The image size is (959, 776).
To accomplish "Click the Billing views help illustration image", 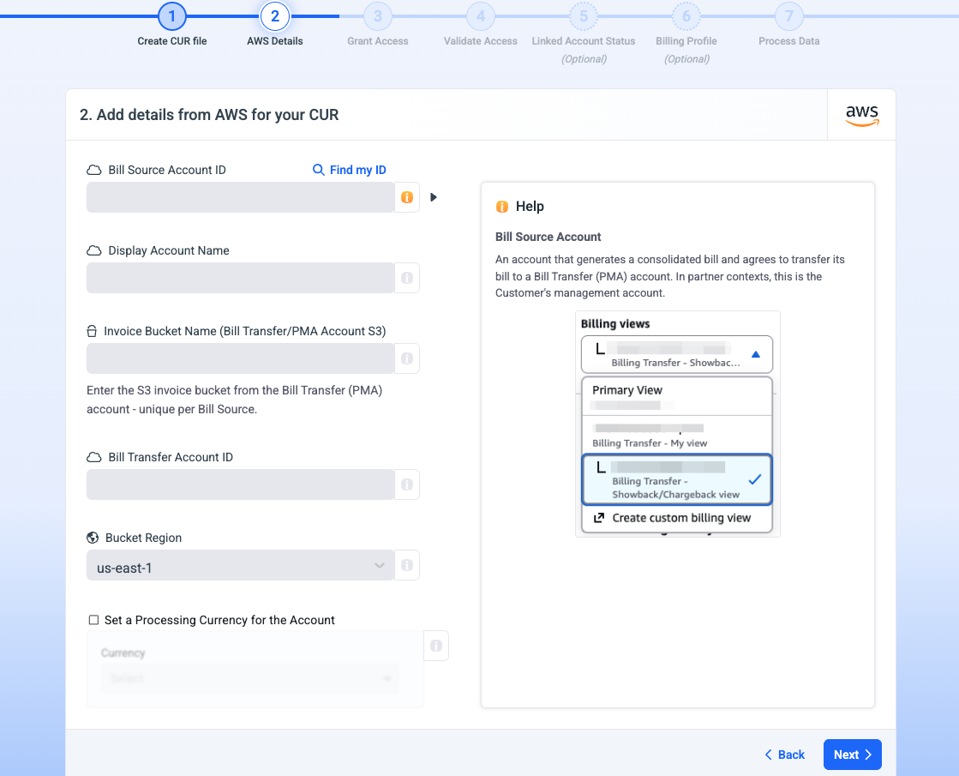I will [678, 424].
